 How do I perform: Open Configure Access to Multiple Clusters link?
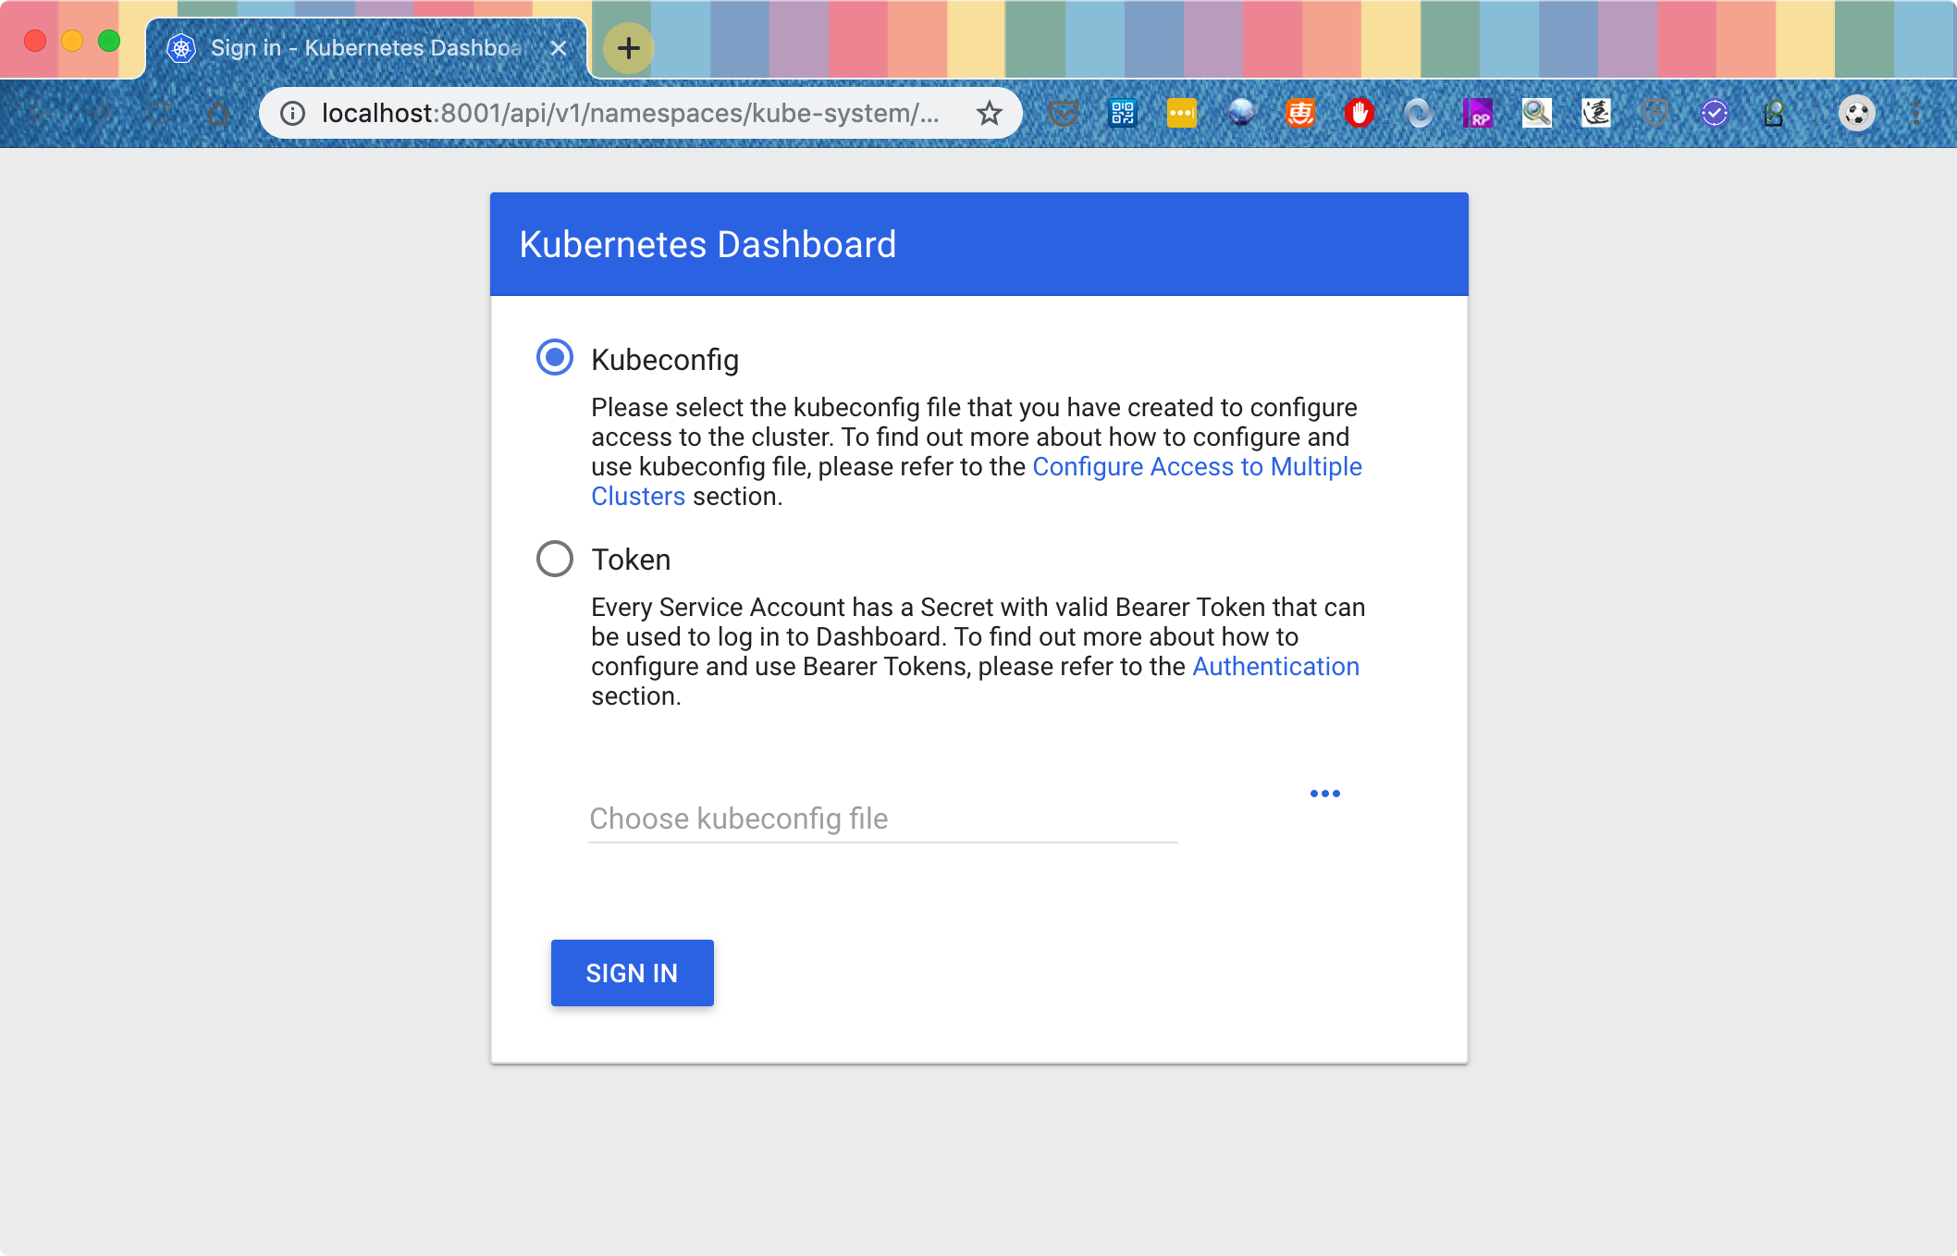tap(1197, 467)
